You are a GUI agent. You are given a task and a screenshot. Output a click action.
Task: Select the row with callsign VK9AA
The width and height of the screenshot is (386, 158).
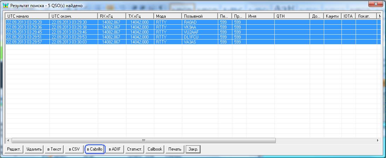pos(190,27)
